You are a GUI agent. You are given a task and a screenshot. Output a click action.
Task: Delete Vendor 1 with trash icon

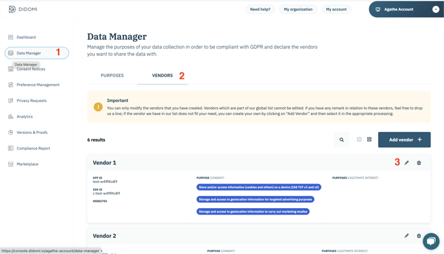pos(419,163)
